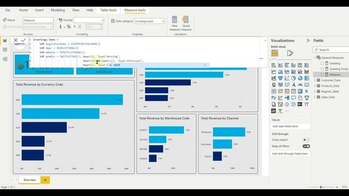Check the Measure field checkbox
The height and width of the screenshot is (196, 349).
322,75
